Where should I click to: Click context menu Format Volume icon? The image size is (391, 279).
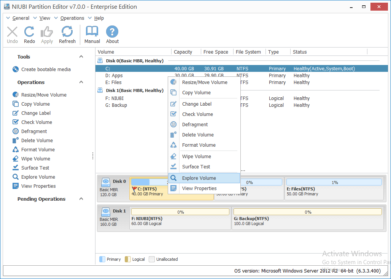click(173, 145)
